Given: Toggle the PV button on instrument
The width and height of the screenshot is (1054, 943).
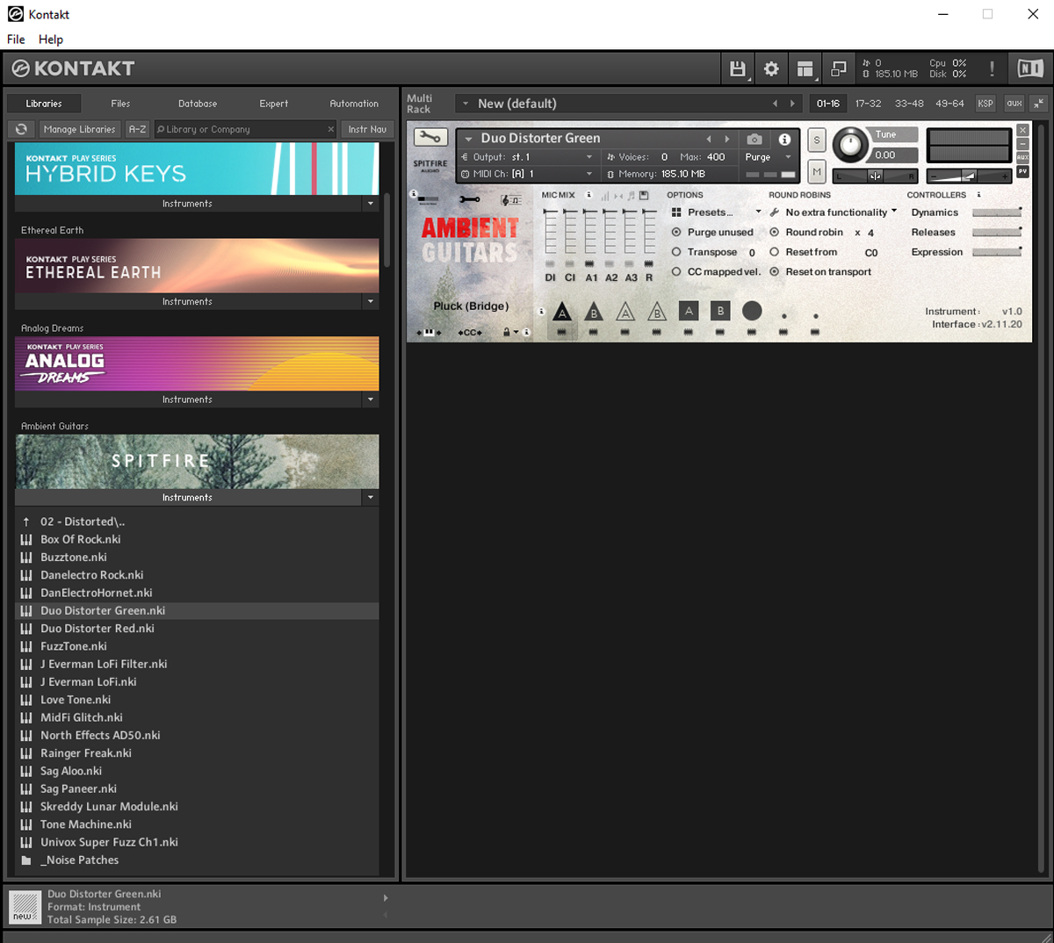Looking at the screenshot, I should 1022,172.
